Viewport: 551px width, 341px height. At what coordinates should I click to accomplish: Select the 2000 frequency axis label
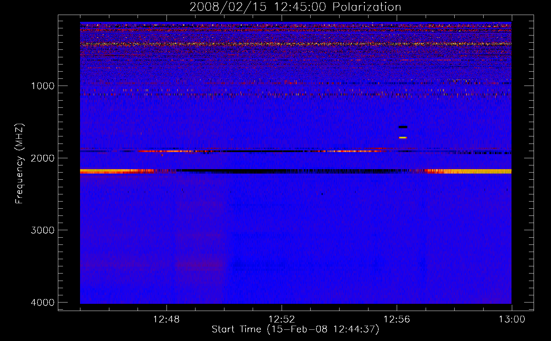point(43,158)
